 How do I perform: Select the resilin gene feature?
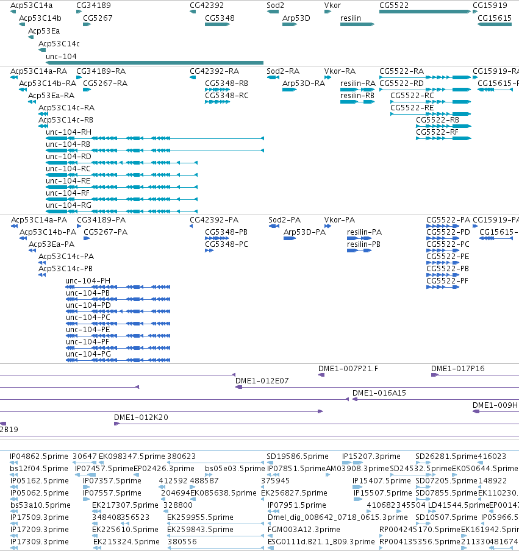pos(357,24)
